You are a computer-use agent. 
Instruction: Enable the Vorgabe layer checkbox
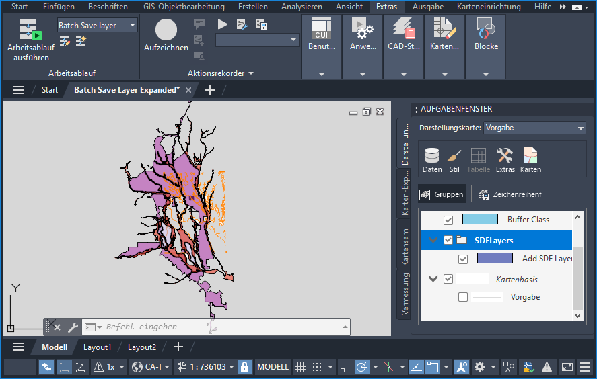463,297
